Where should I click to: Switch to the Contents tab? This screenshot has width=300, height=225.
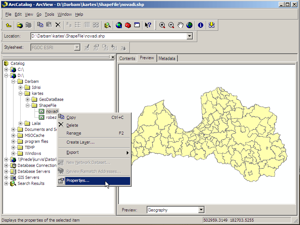pos(127,58)
